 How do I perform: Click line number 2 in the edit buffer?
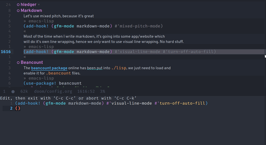[x=11, y=108]
